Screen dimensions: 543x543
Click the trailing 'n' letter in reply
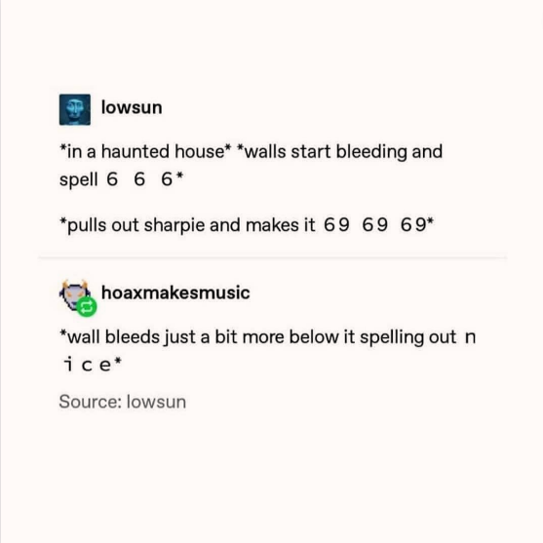470,337
